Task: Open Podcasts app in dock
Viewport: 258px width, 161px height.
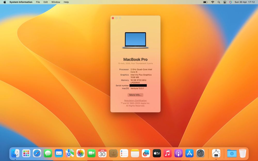Action: coord(178,153)
